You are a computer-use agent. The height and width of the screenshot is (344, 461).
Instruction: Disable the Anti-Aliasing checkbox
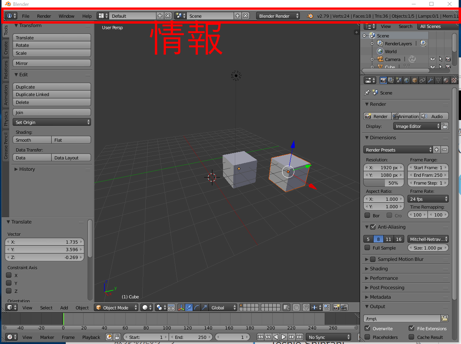pyautogui.click(x=373, y=227)
